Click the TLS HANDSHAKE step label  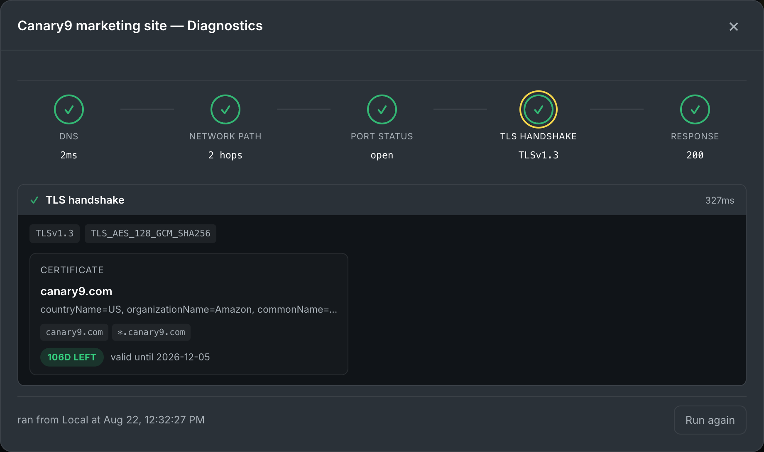[x=539, y=136]
